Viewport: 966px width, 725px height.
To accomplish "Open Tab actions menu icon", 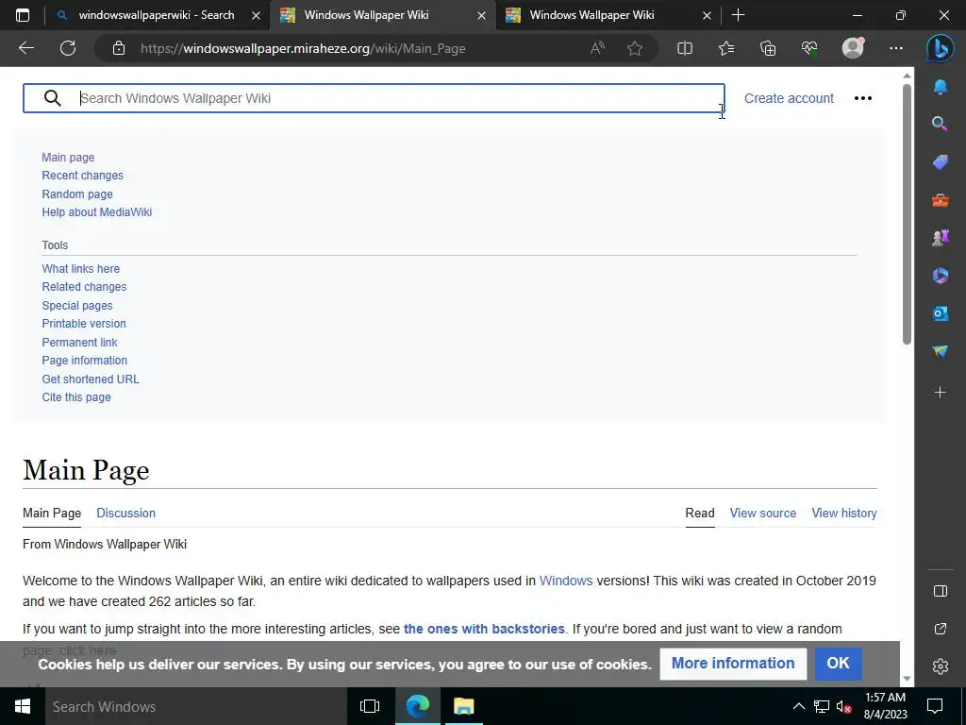I will 23,15.
